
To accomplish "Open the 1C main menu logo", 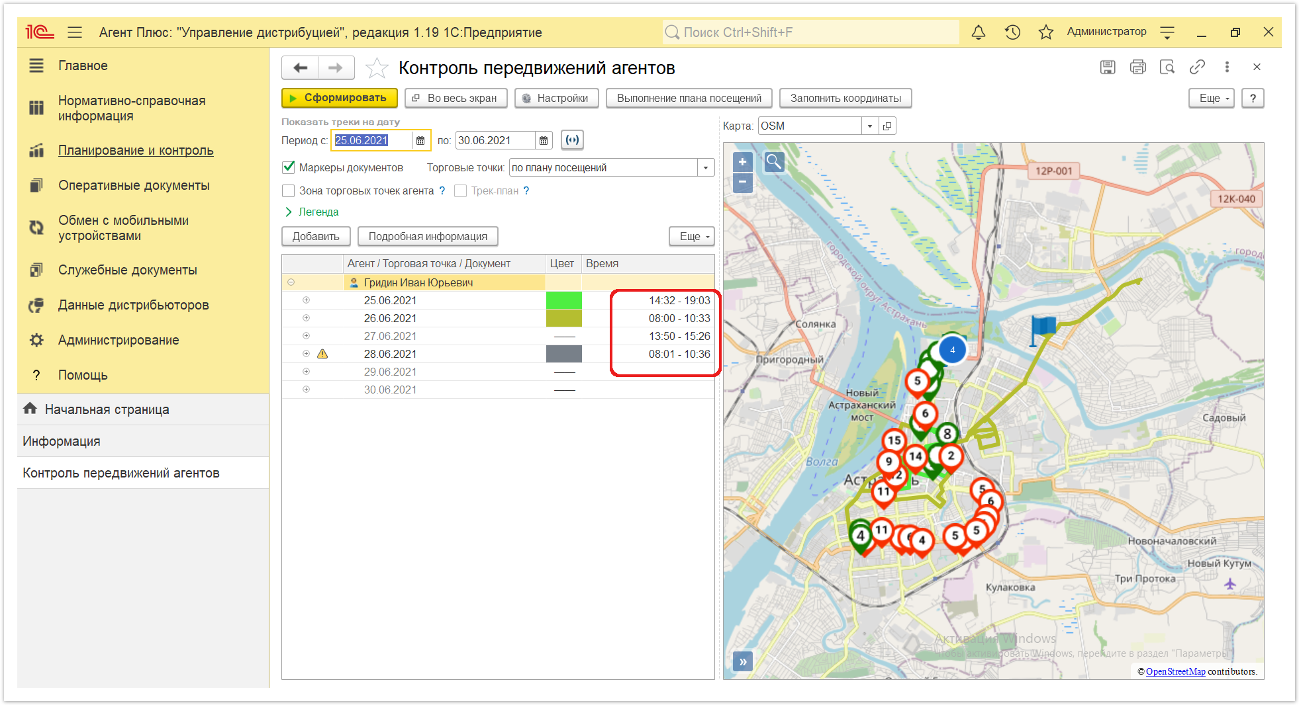I will tap(39, 32).
